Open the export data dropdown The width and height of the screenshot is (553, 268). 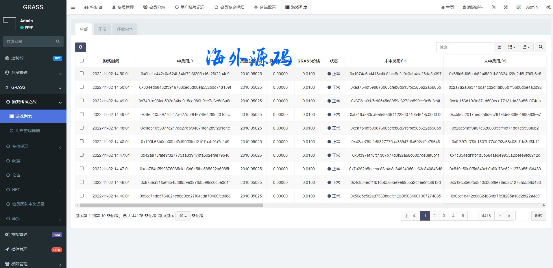[526, 47]
